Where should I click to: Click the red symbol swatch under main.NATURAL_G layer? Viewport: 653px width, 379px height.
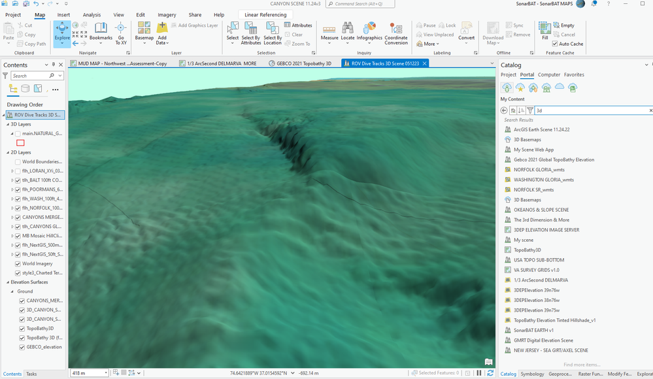pyautogui.click(x=20, y=142)
